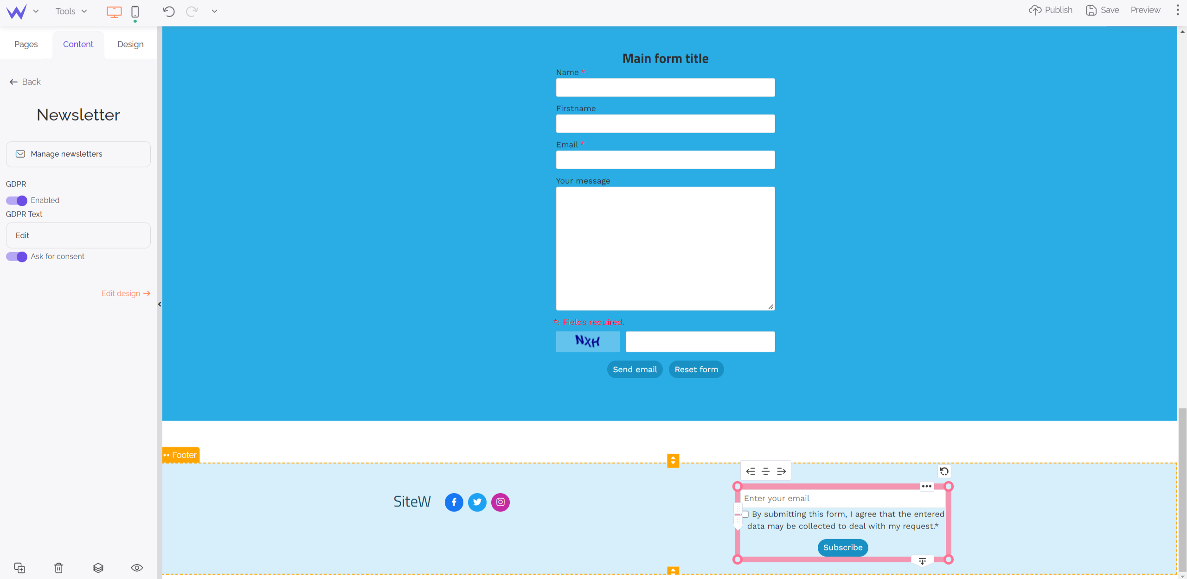Toggle the GDPR Enabled switch
Image resolution: width=1187 pixels, height=579 pixels.
tap(16, 200)
